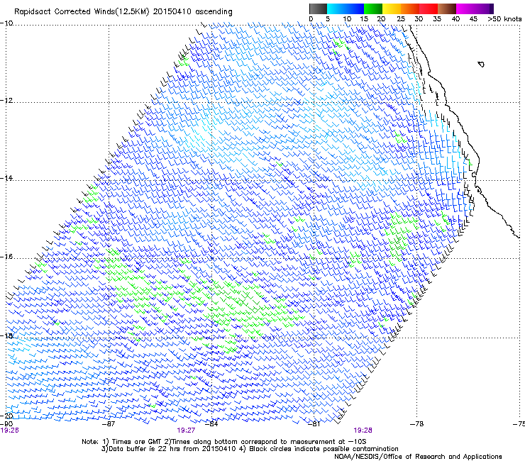Click the legend scale label '15'
Screen dimensions: 525x461
[364, 19]
